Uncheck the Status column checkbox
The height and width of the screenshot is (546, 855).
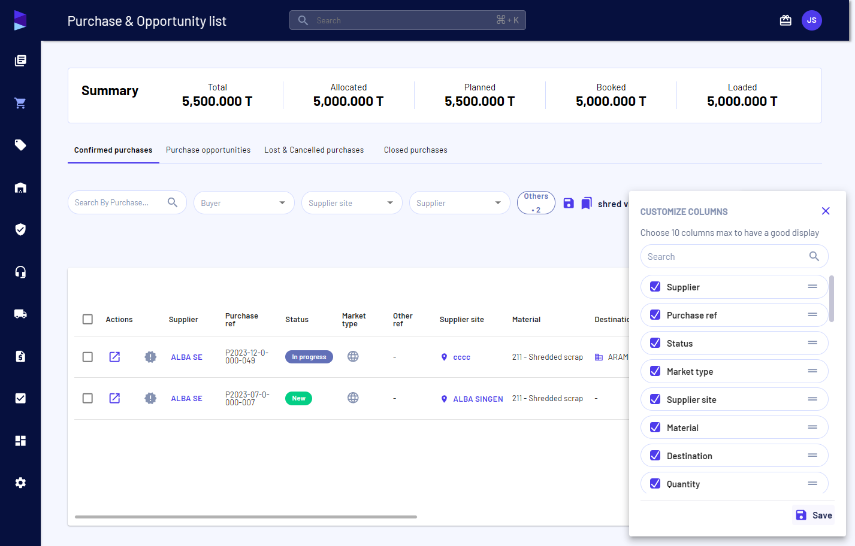tap(655, 343)
